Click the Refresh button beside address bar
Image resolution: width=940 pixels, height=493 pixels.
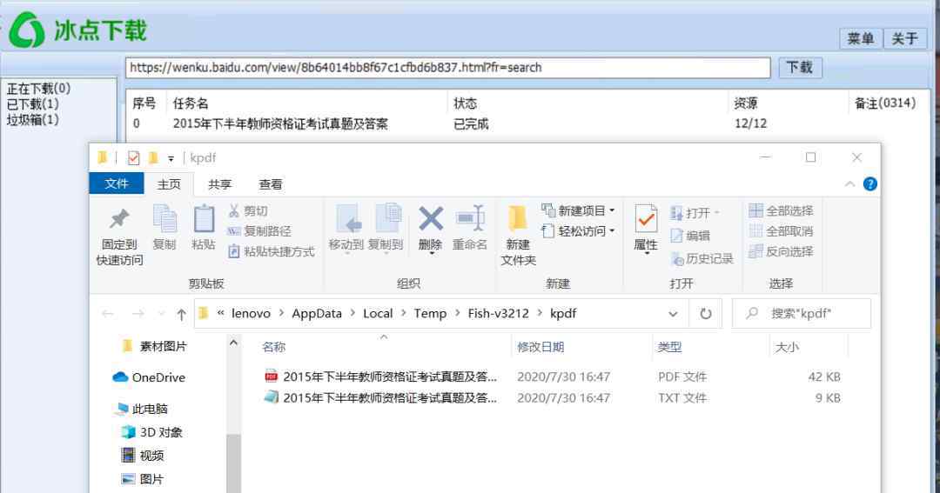706,313
